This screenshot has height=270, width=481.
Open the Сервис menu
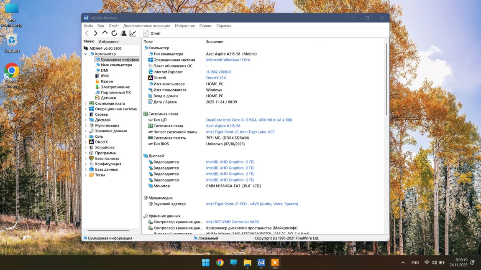pos(205,26)
